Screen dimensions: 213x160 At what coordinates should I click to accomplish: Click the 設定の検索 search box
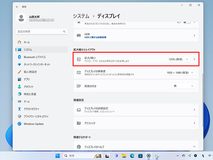coord(40,31)
